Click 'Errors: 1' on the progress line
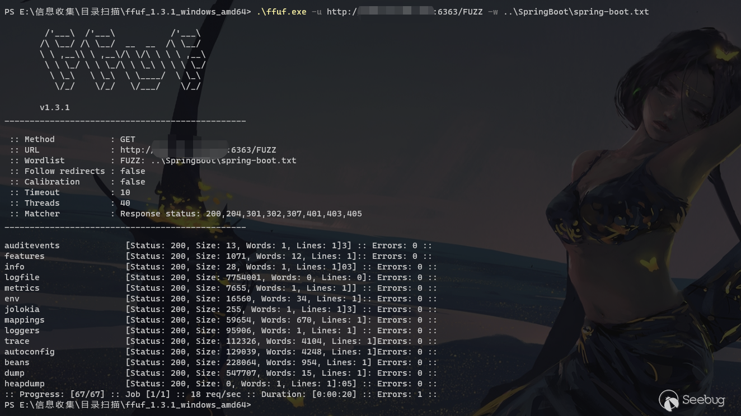Image resolution: width=741 pixels, height=416 pixels. (400, 394)
